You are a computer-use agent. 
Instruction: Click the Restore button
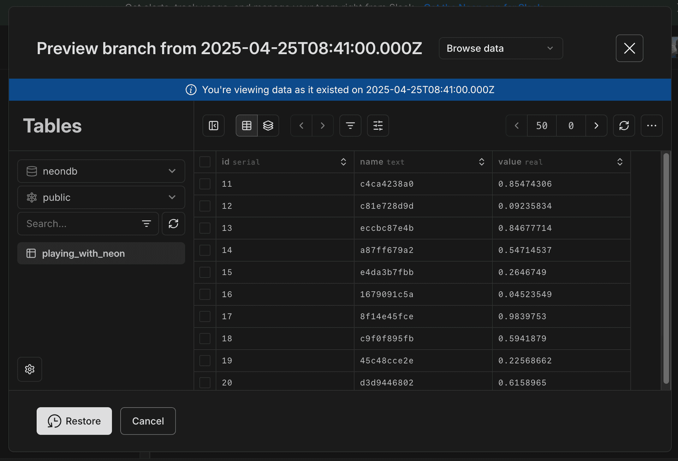click(x=74, y=421)
